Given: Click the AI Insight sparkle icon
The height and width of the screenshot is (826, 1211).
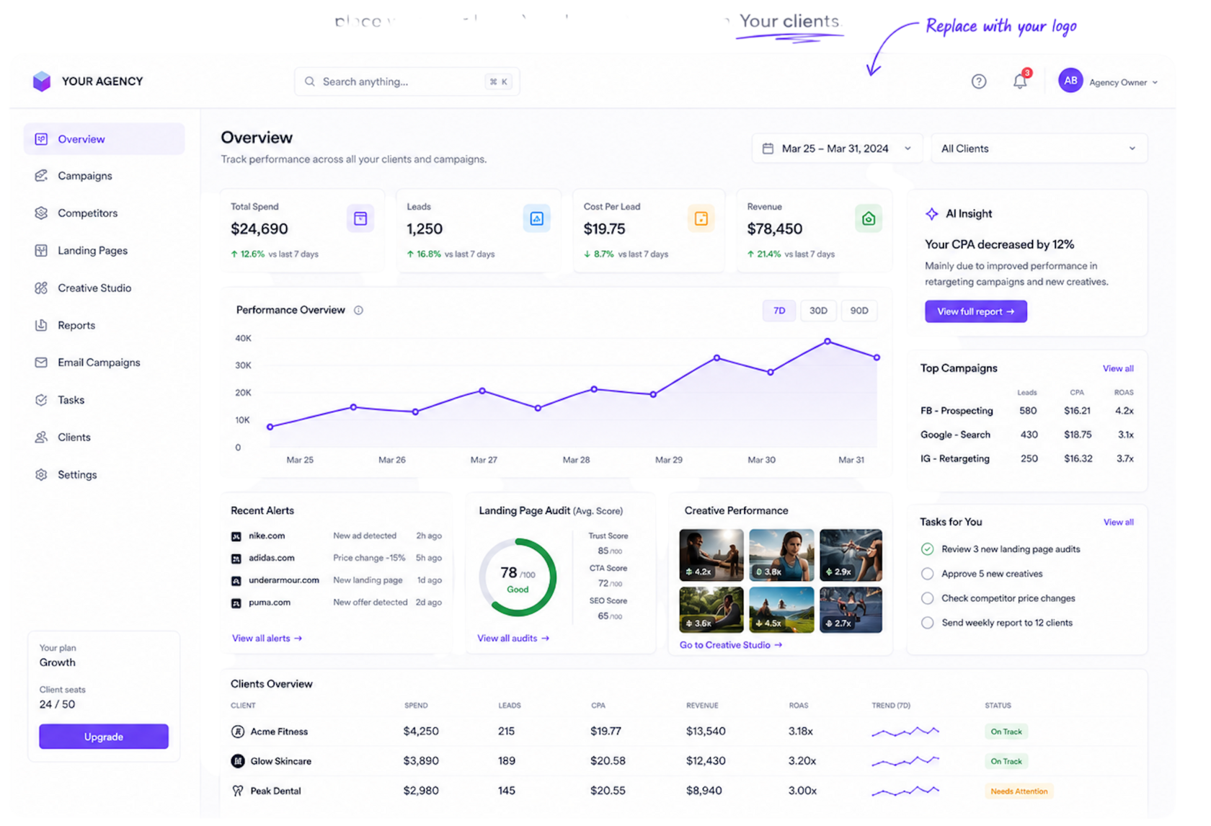Looking at the screenshot, I should 932,213.
